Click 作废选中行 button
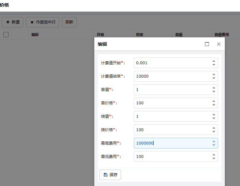This screenshot has height=186, width=240. click(43, 22)
